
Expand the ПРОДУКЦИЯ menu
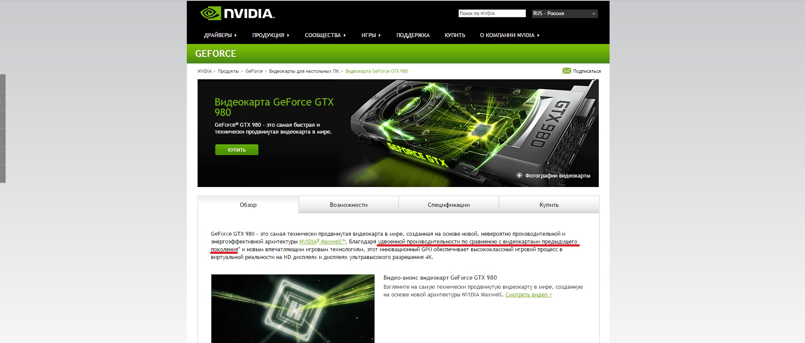click(270, 35)
